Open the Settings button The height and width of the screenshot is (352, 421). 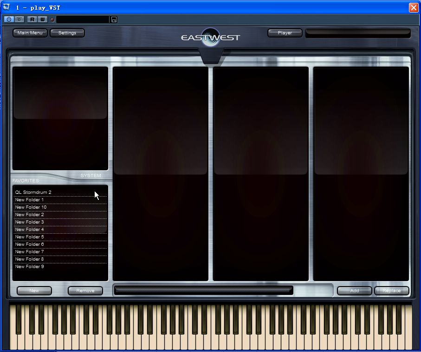(x=67, y=33)
